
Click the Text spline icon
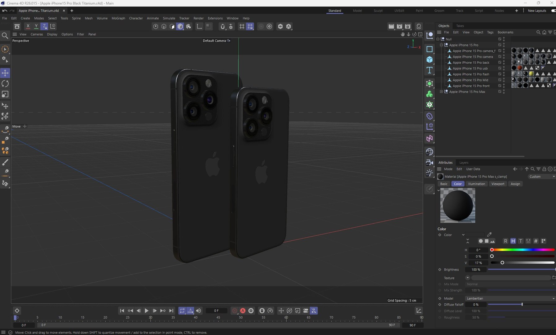coord(430,70)
